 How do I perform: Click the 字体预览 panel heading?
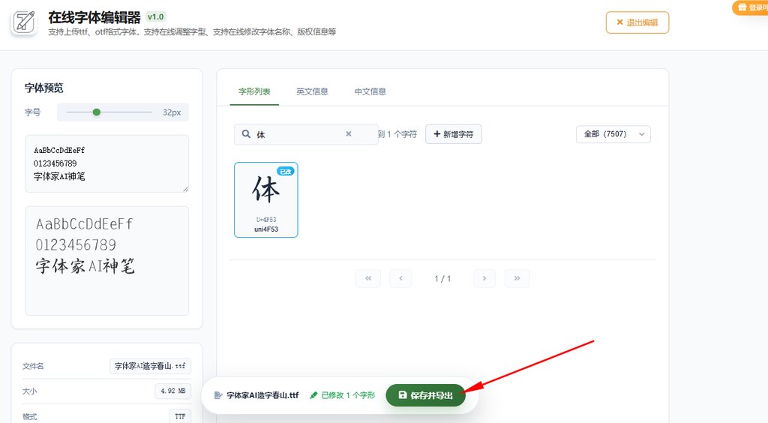[x=44, y=88]
